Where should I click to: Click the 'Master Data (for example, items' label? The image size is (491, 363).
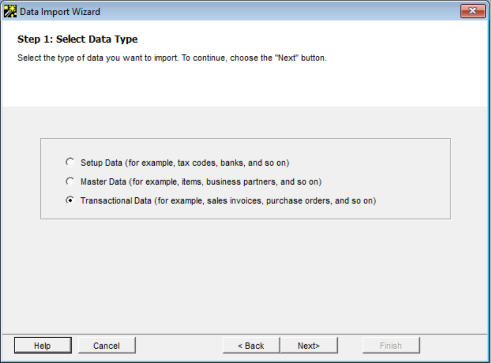201,182
